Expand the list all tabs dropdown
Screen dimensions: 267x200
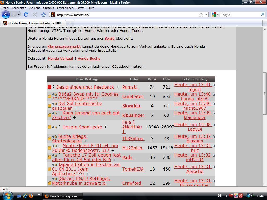[265, 23]
